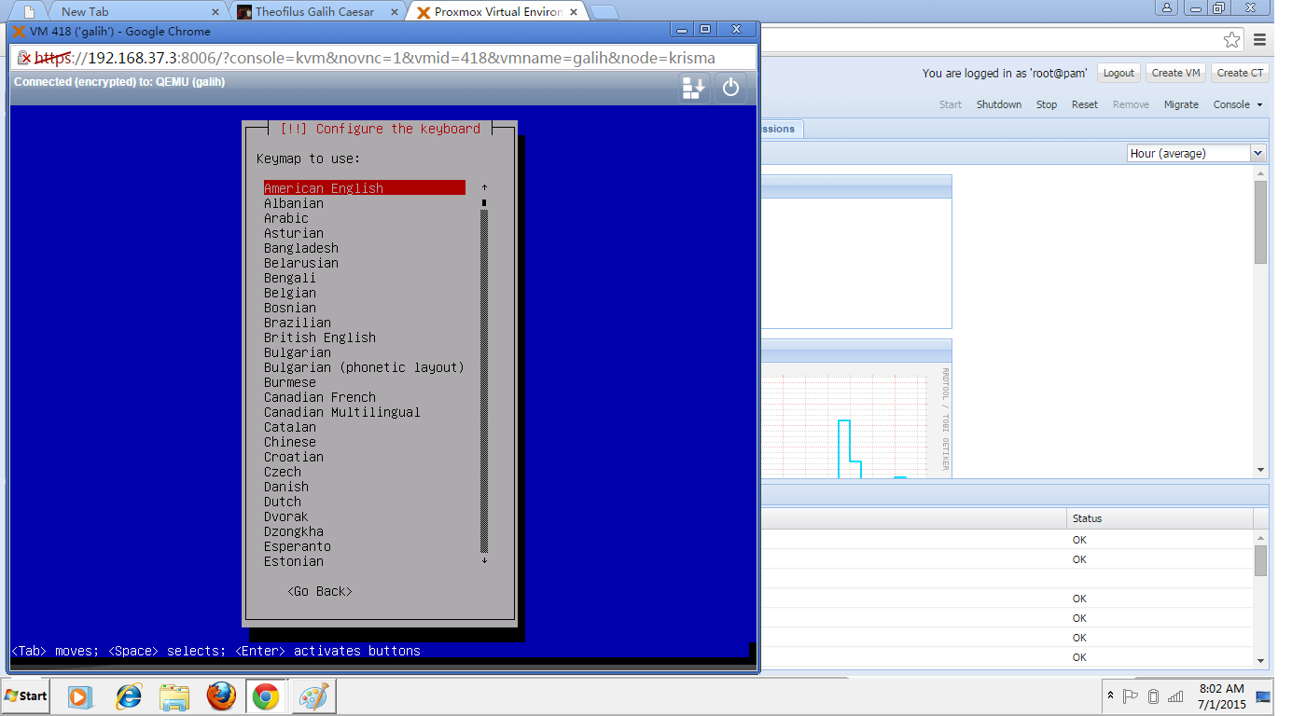This screenshot has height=716, width=1306.
Task: Click the Status column header
Action: coord(1160,518)
